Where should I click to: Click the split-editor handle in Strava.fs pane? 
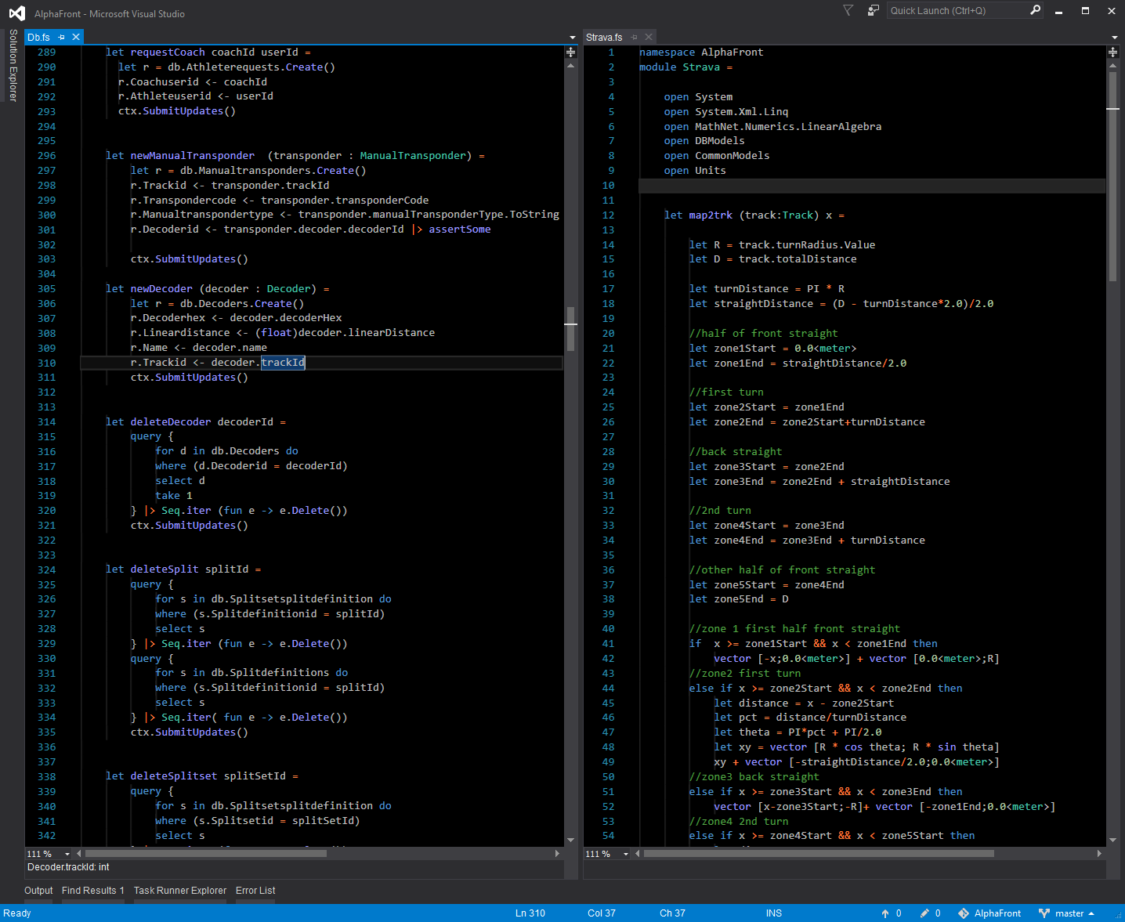point(1112,52)
